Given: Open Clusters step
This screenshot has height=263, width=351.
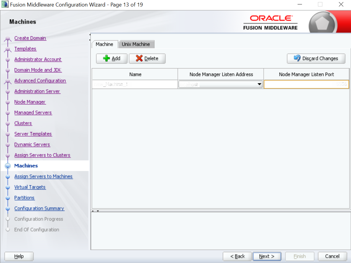Looking at the screenshot, I should 23,123.
